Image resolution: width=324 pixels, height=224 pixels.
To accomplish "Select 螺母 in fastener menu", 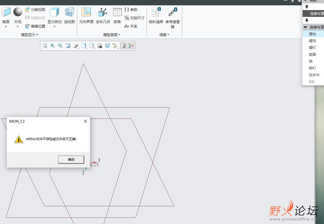I will (313, 41).
